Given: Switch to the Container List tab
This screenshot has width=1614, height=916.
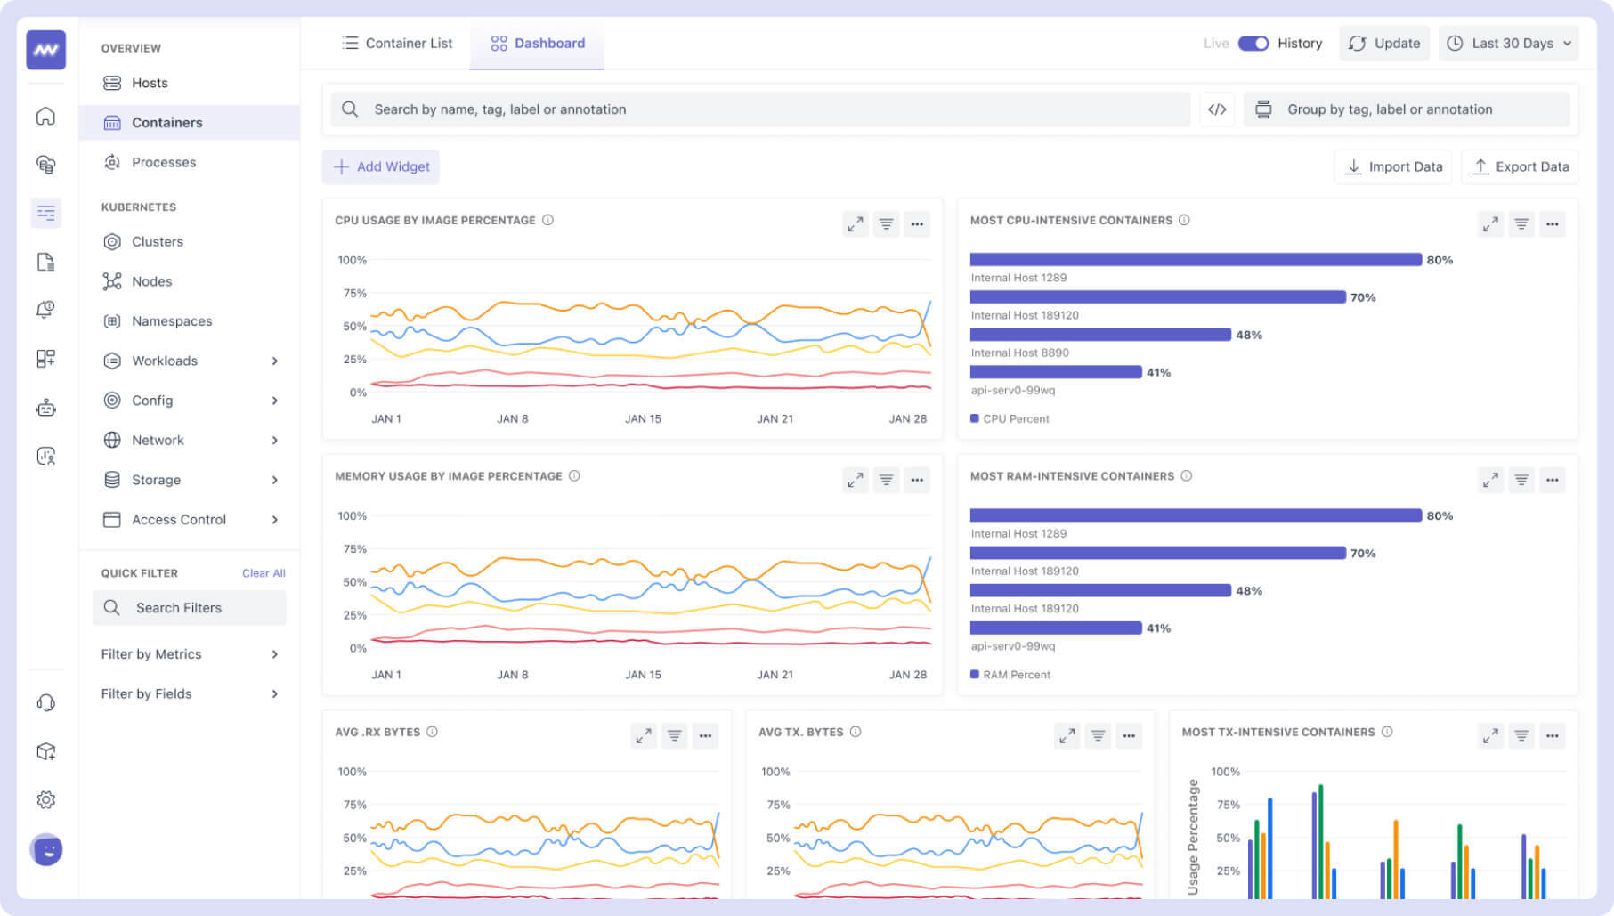Looking at the screenshot, I should point(397,43).
